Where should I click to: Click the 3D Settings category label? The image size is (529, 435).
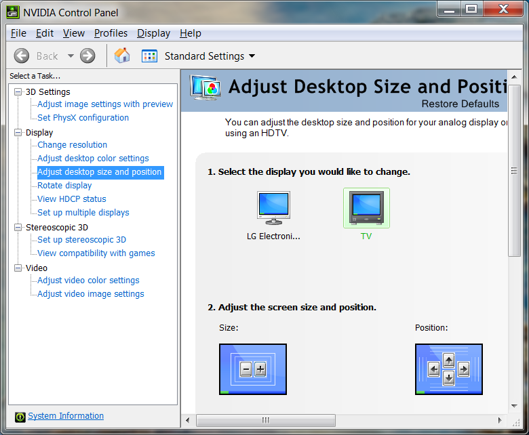pos(48,92)
